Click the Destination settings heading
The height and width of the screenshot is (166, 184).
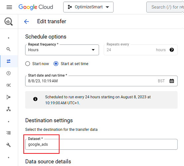tap(49, 120)
